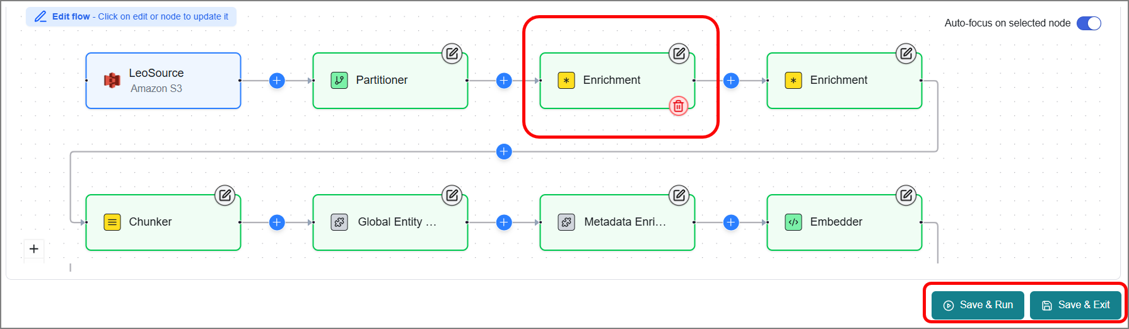Click edit icon on rightmost Enrichment node
1129x329 pixels.
click(x=906, y=54)
